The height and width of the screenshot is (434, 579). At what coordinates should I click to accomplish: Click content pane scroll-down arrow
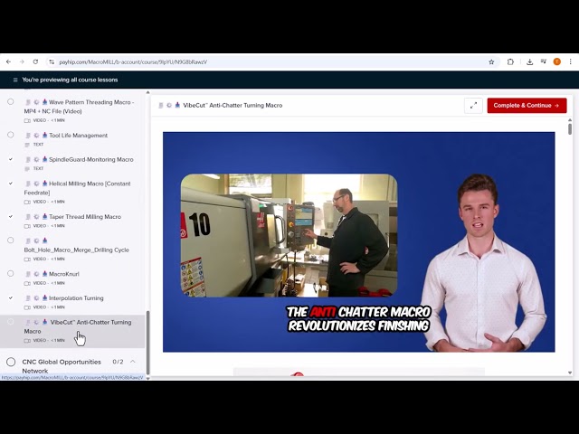pyautogui.click(x=570, y=373)
